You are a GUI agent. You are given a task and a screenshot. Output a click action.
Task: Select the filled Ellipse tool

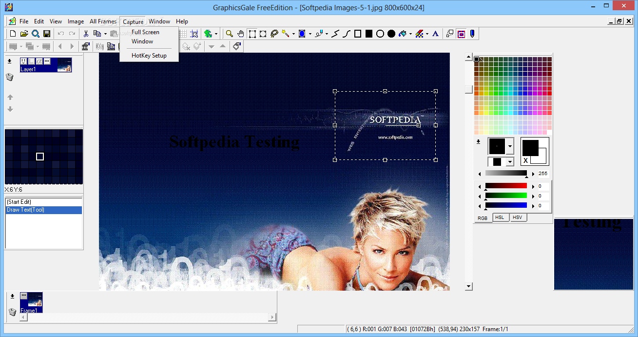[391, 34]
